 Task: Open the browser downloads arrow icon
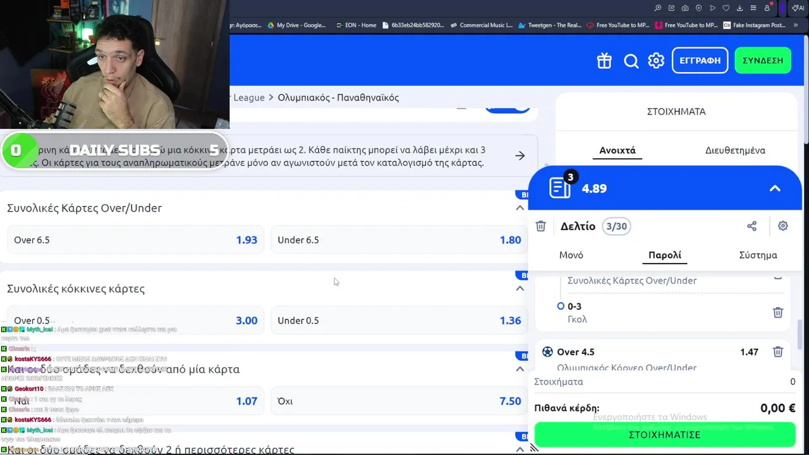739,8
